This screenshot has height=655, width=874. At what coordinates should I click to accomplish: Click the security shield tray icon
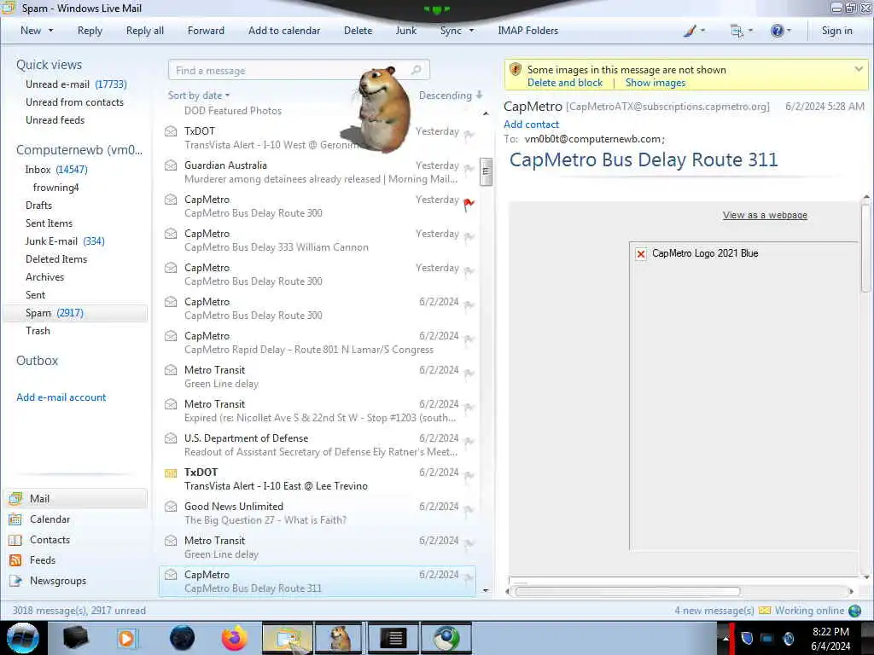747,638
